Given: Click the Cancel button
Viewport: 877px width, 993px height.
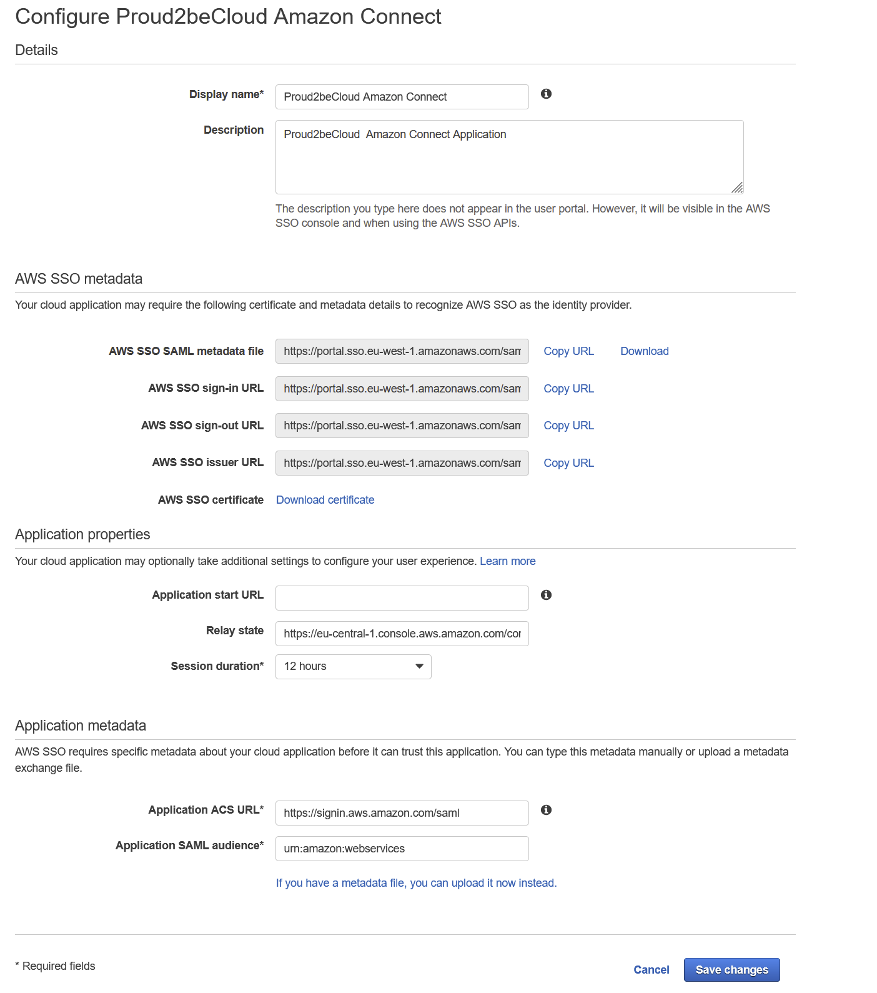Looking at the screenshot, I should point(651,970).
